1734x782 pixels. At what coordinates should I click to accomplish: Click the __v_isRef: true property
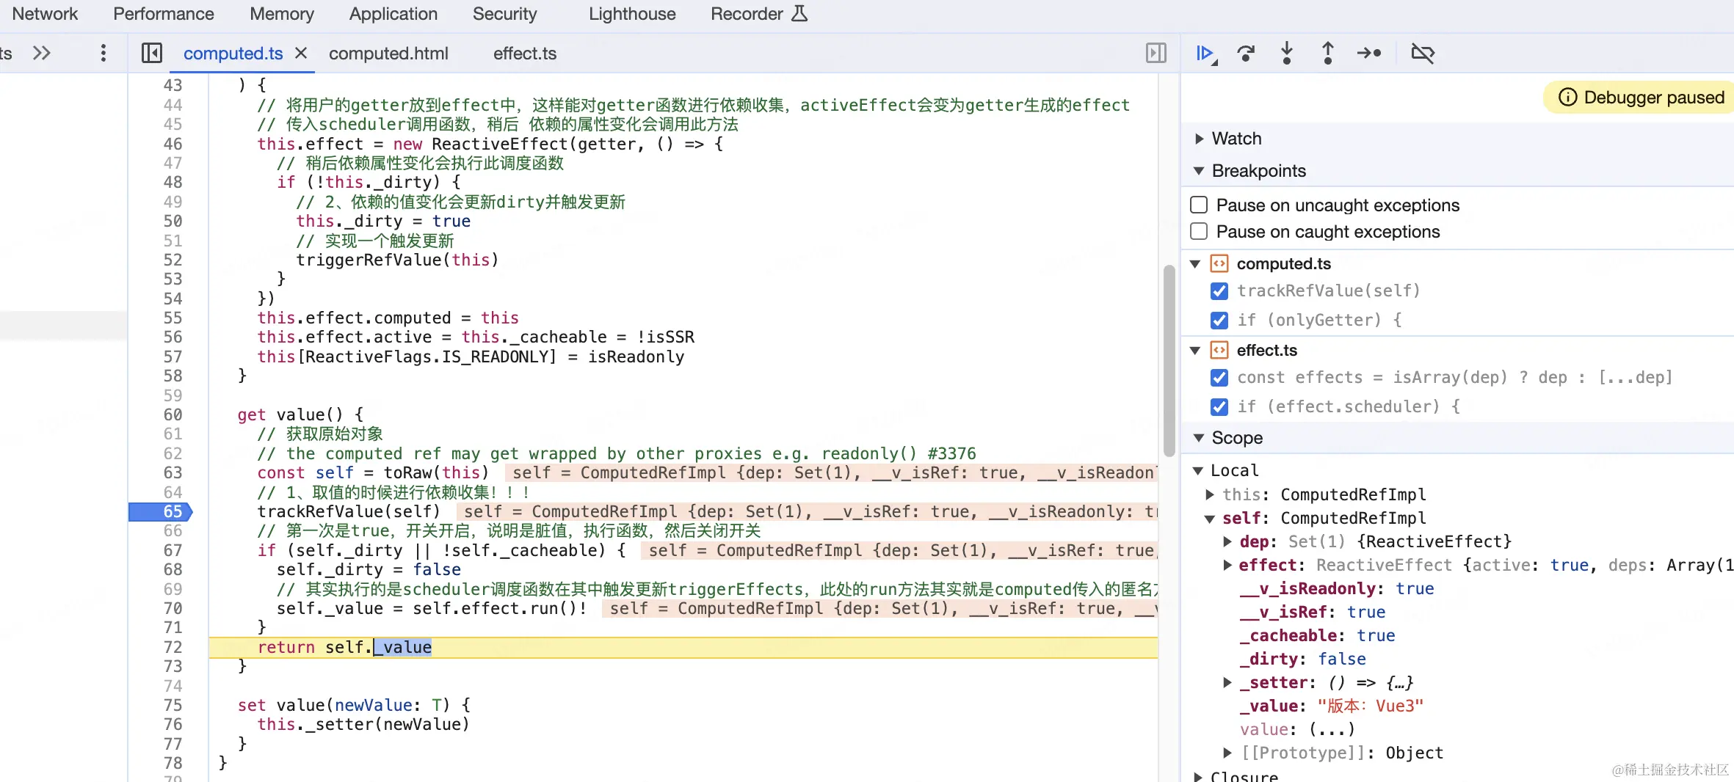(x=1313, y=612)
